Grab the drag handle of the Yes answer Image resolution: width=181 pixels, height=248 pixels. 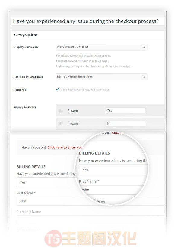[x=60, y=110]
